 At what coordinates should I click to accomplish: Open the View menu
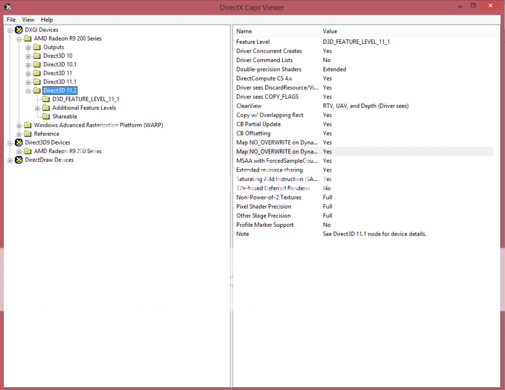pos(28,20)
